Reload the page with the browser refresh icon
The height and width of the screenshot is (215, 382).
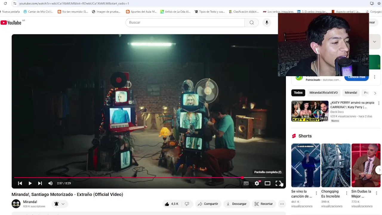coord(5,4)
